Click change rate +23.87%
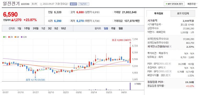 [x=30, y=20]
